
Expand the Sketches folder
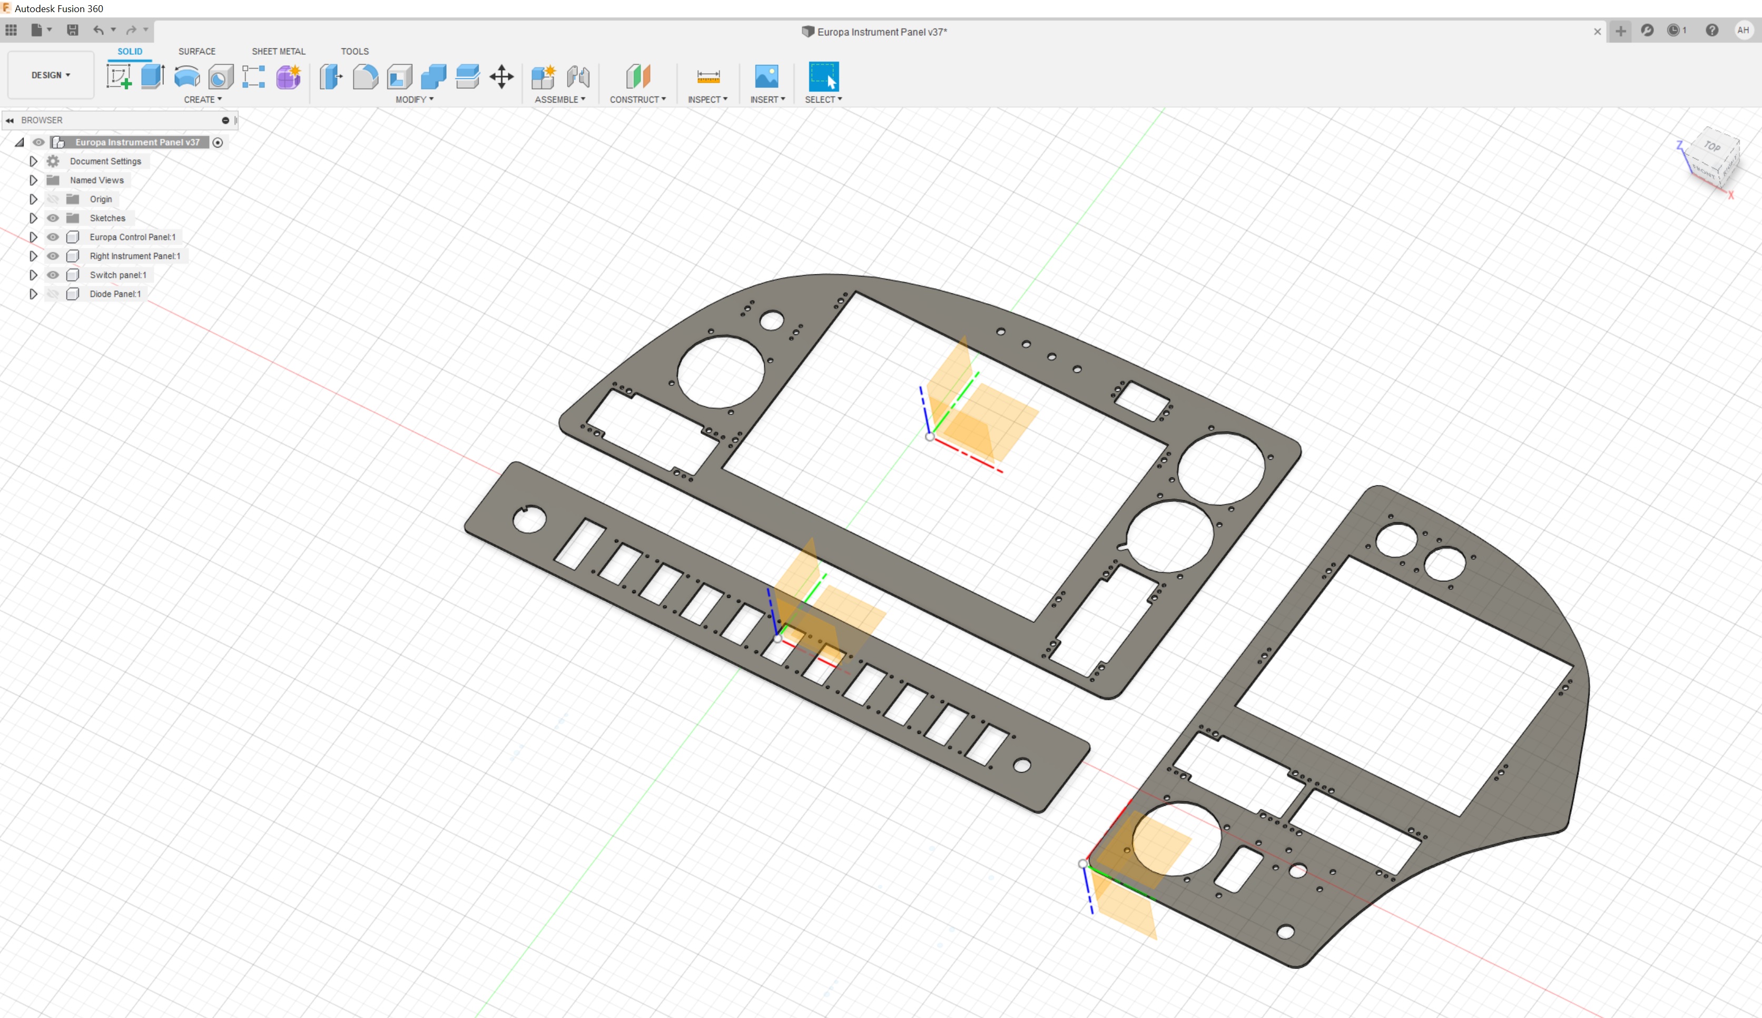coord(33,218)
